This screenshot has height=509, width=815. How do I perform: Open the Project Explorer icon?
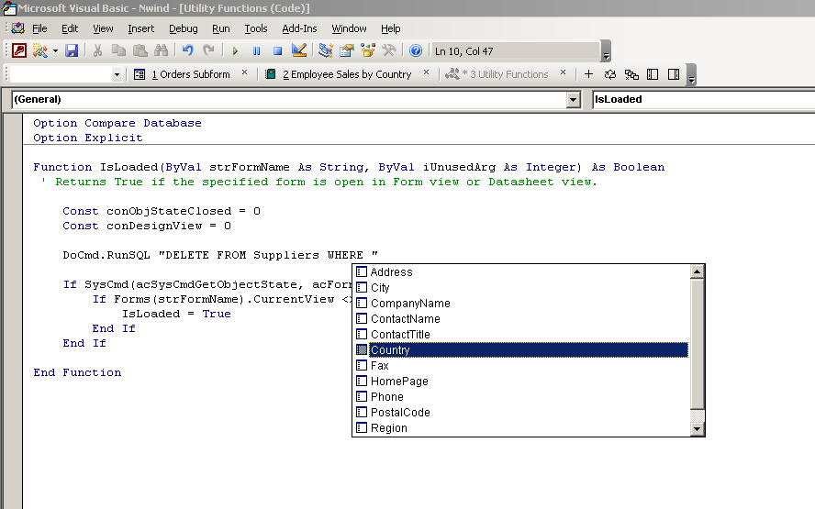tap(326, 50)
